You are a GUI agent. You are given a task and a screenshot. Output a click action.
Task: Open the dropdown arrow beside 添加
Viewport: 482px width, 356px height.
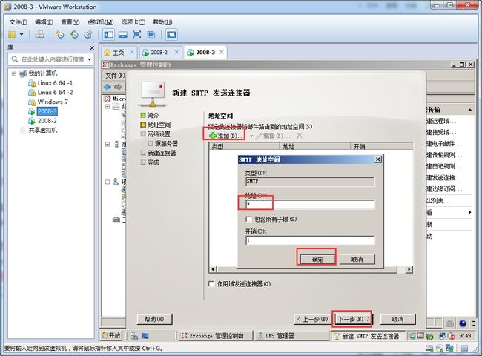click(x=251, y=136)
